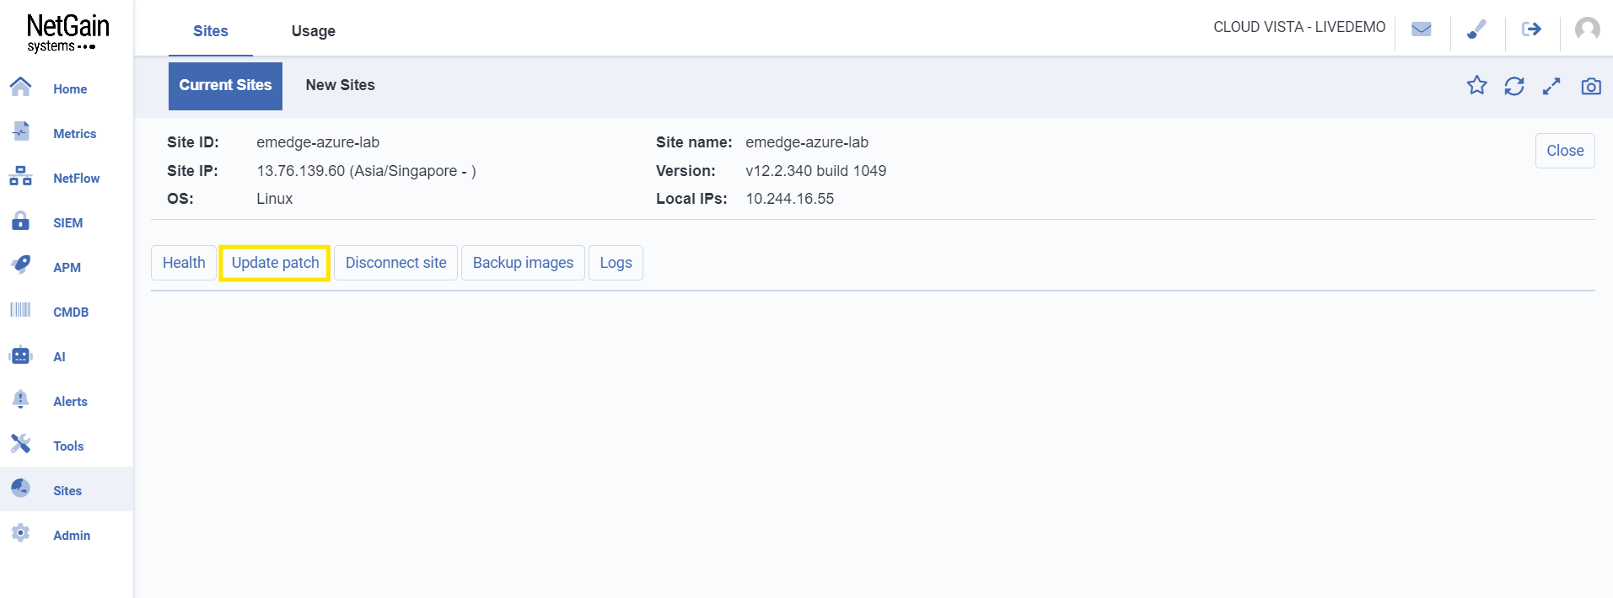
Task: Click the version v12.2.340 build 1049
Action: click(816, 171)
